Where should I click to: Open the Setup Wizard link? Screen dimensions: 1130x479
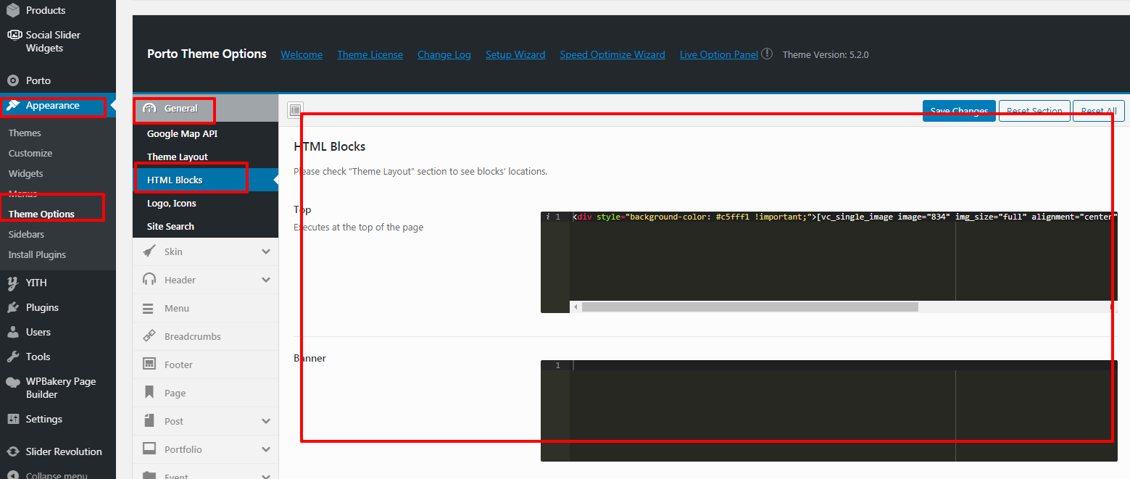tap(515, 54)
